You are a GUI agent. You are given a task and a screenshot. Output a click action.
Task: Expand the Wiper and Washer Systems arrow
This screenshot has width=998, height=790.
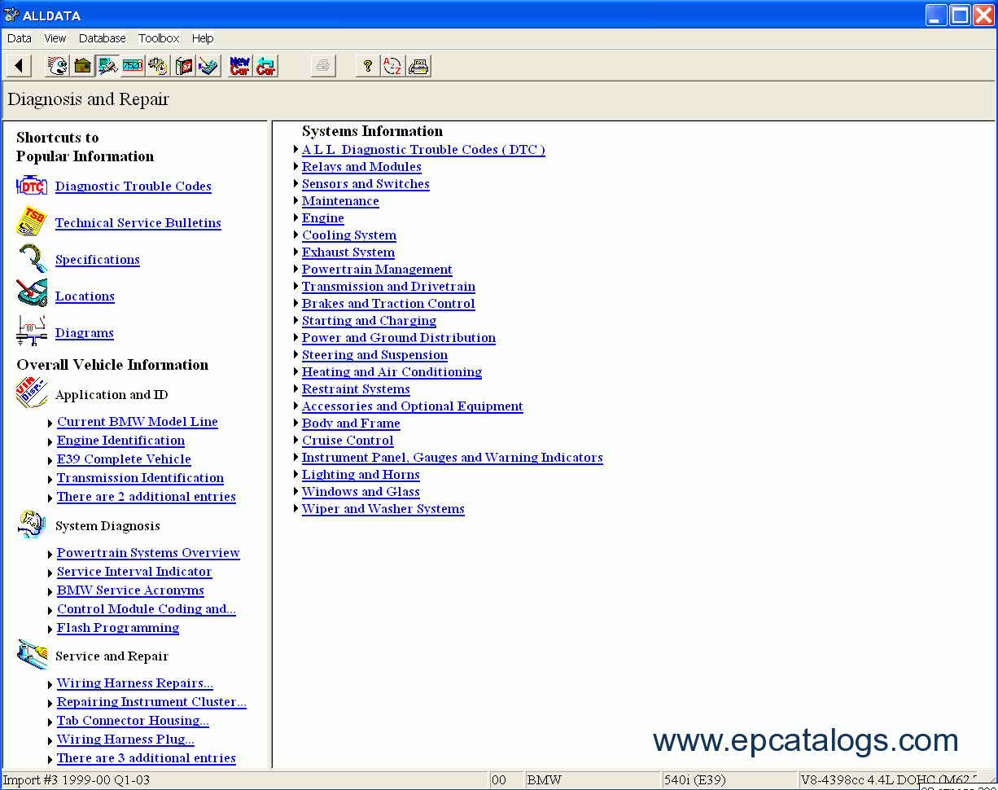(x=296, y=509)
